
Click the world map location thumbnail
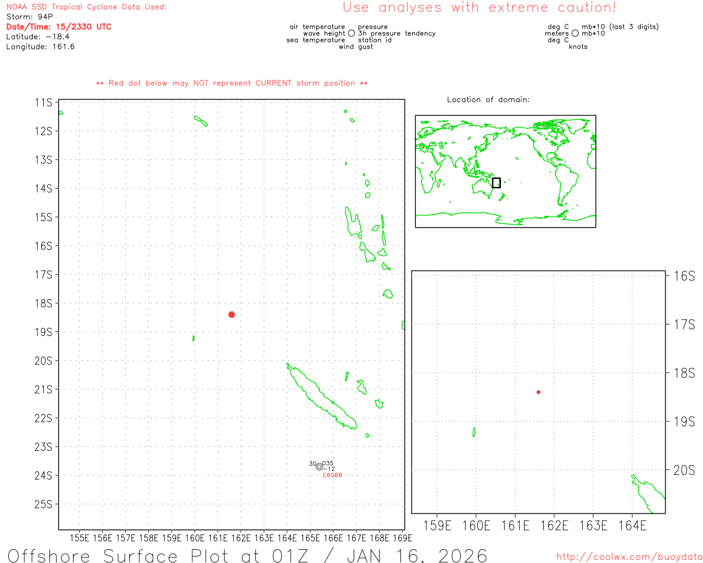coord(505,171)
